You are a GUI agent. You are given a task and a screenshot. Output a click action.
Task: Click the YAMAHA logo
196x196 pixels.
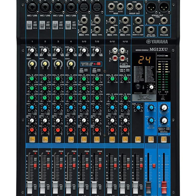click(157, 41)
